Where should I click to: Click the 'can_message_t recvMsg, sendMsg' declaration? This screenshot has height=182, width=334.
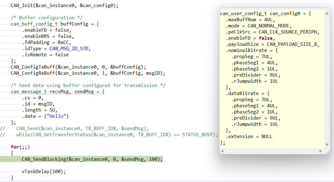[x=58, y=92]
